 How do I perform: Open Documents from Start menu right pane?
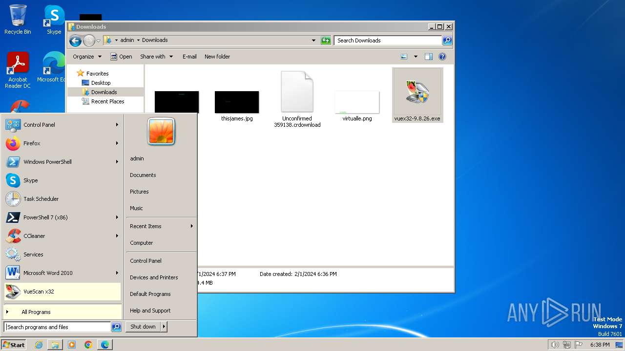click(x=143, y=175)
